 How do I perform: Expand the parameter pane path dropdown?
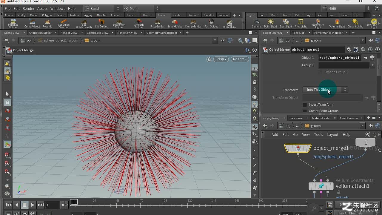click(x=363, y=40)
